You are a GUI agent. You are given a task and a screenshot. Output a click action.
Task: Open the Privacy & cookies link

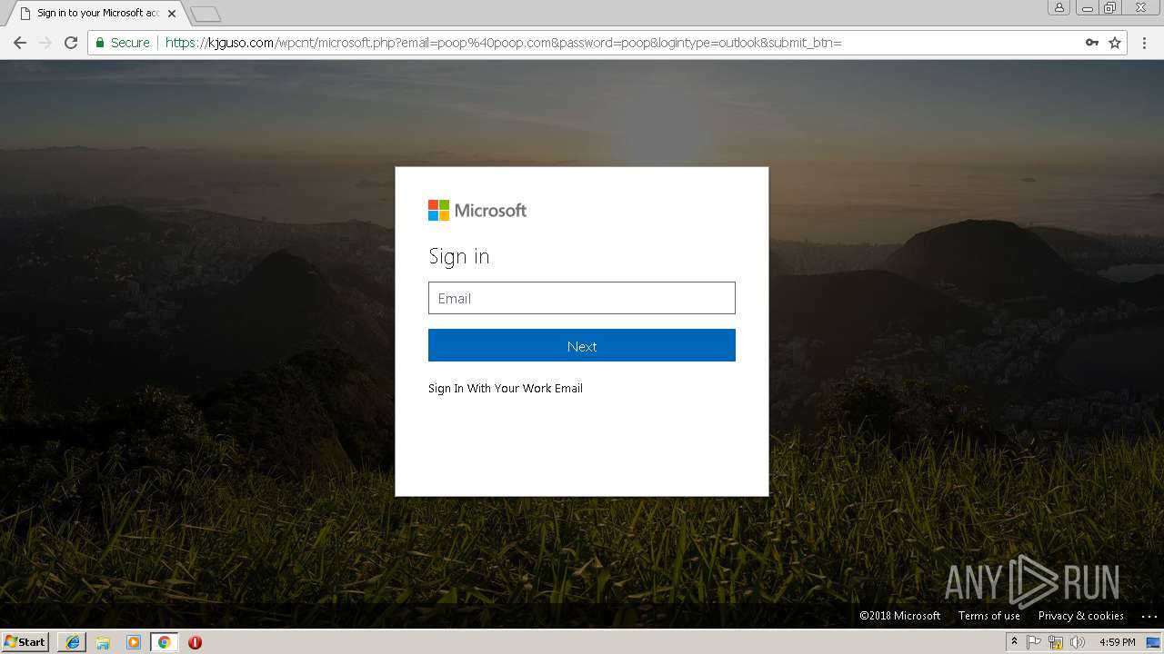click(1081, 615)
